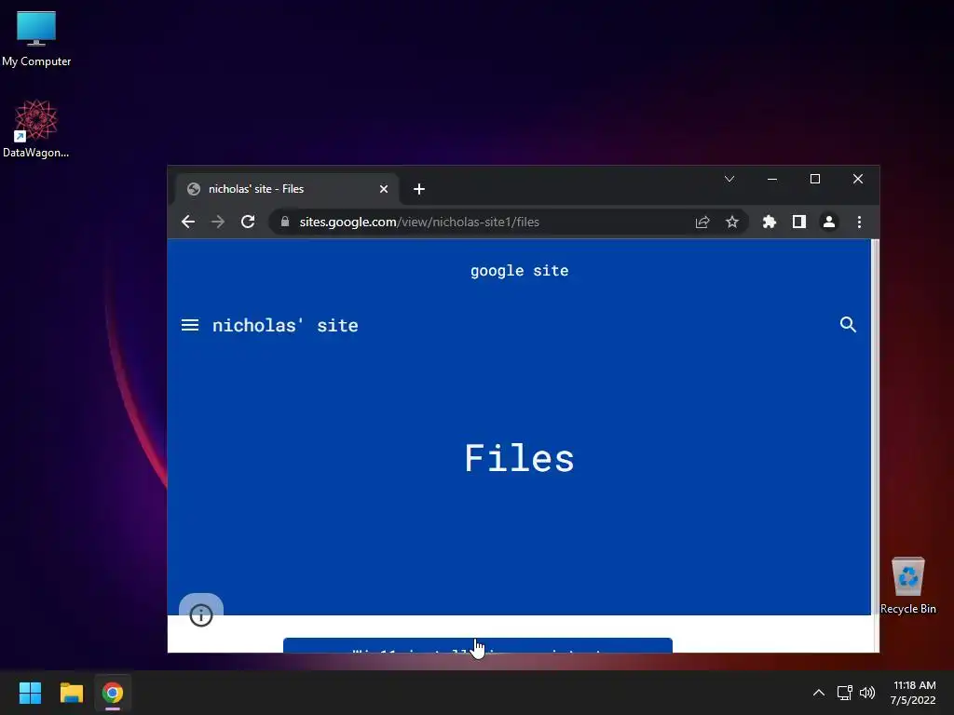Screen dimensions: 954x715
Task: Expand the tab search chevron
Action: [x=729, y=179]
